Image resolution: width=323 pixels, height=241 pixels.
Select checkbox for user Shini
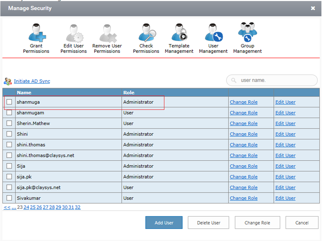(x=9, y=134)
